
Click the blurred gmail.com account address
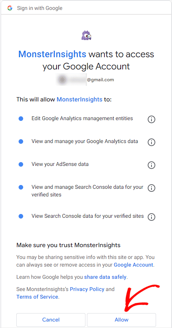tap(85, 80)
